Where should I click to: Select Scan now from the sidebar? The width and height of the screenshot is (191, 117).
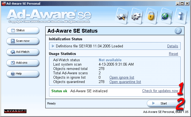(x=23, y=41)
